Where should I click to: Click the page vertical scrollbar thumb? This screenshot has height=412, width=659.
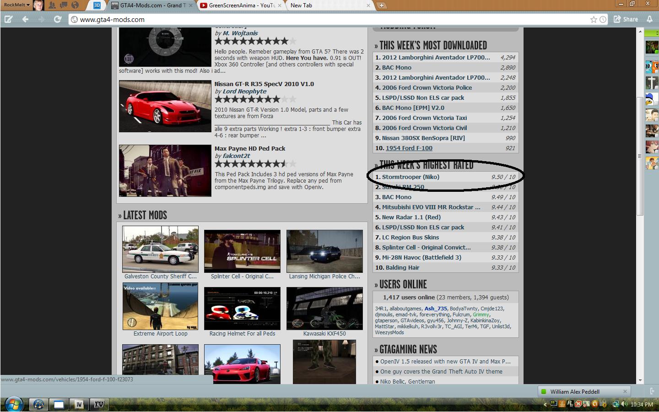[640, 156]
